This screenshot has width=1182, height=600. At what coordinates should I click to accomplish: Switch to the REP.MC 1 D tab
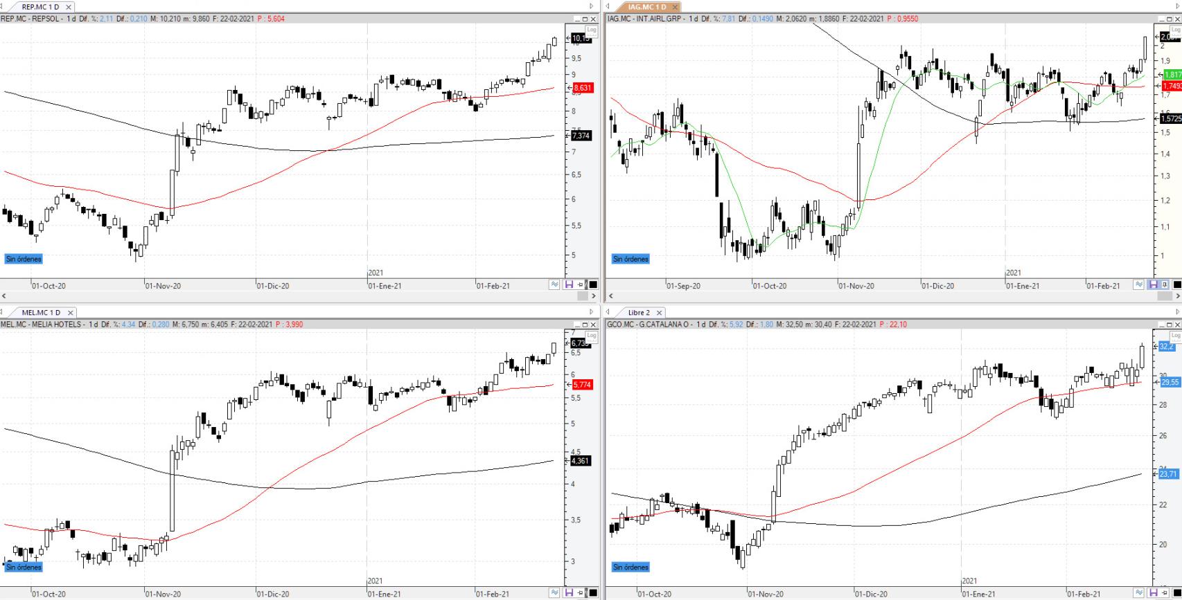[x=40, y=7]
